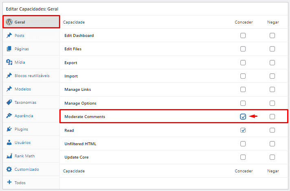Tick Negar checkbox for Update Core

pyautogui.click(x=272, y=157)
